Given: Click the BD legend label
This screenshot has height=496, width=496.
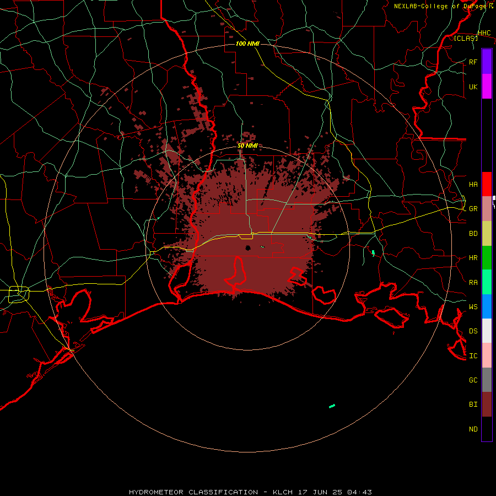Looking at the screenshot, I should (473, 234).
